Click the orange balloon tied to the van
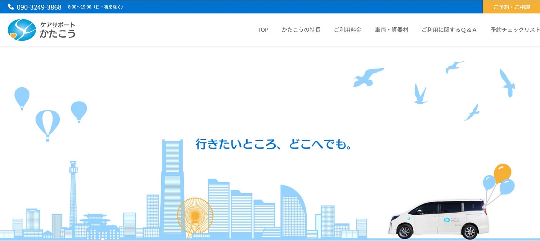 click(503, 173)
